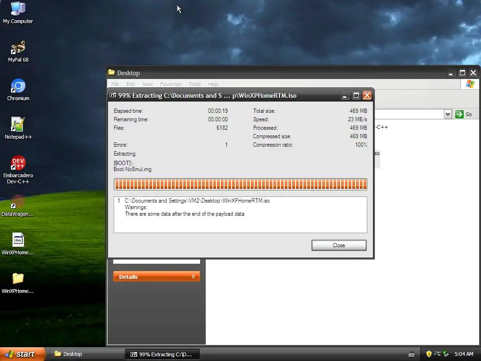Click the 5:04 AM system clock
This screenshot has height=361, width=481.
[x=464, y=354]
